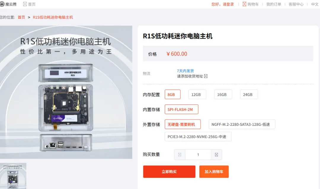Click the 魔云腾 site logo
Image resolution: width=320 pixels, height=189 pixels.
click(8, 4)
